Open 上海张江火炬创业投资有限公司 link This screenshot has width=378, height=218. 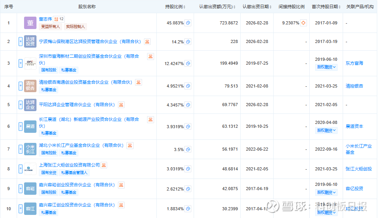(x=69, y=165)
